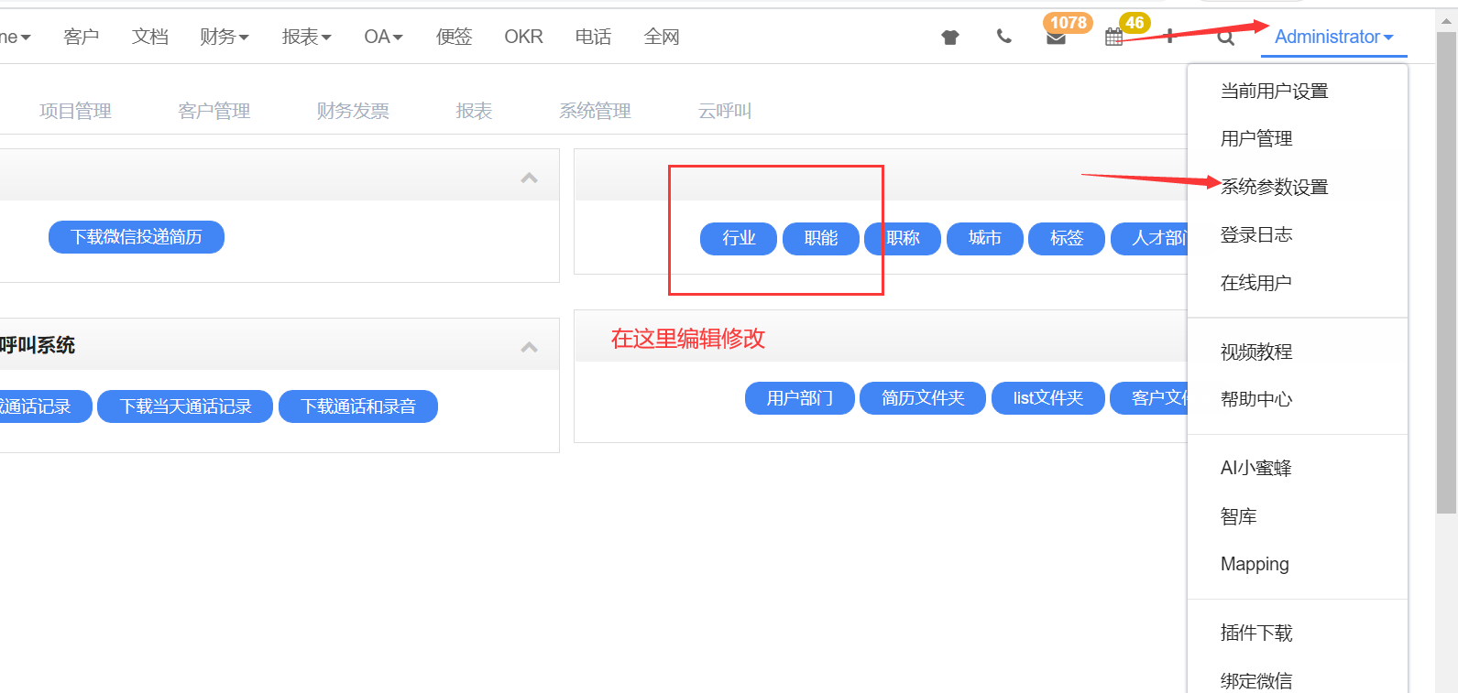Expand the OA dropdown menu
This screenshot has height=693, width=1458.
pos(383,37)
